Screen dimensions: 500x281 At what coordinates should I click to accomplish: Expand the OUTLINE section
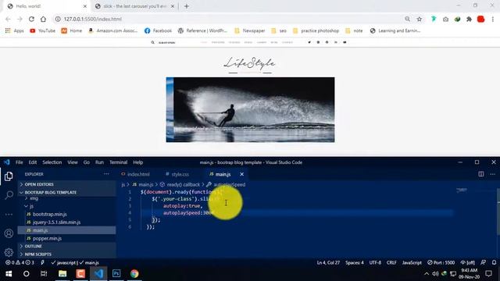tap(66, 246)
